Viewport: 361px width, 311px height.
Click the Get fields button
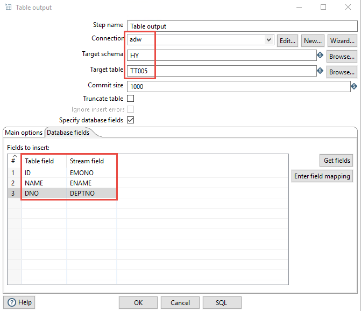pos(337,160)
